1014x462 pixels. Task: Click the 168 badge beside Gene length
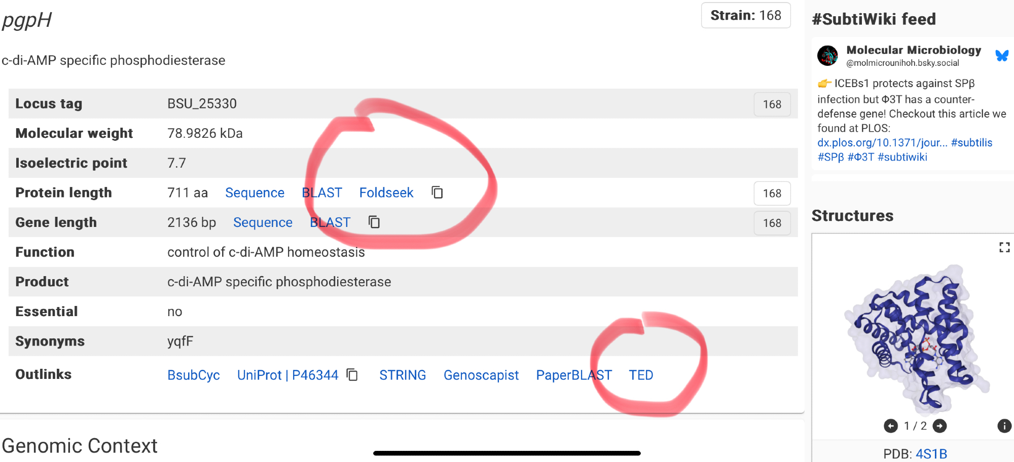[772, 223]
